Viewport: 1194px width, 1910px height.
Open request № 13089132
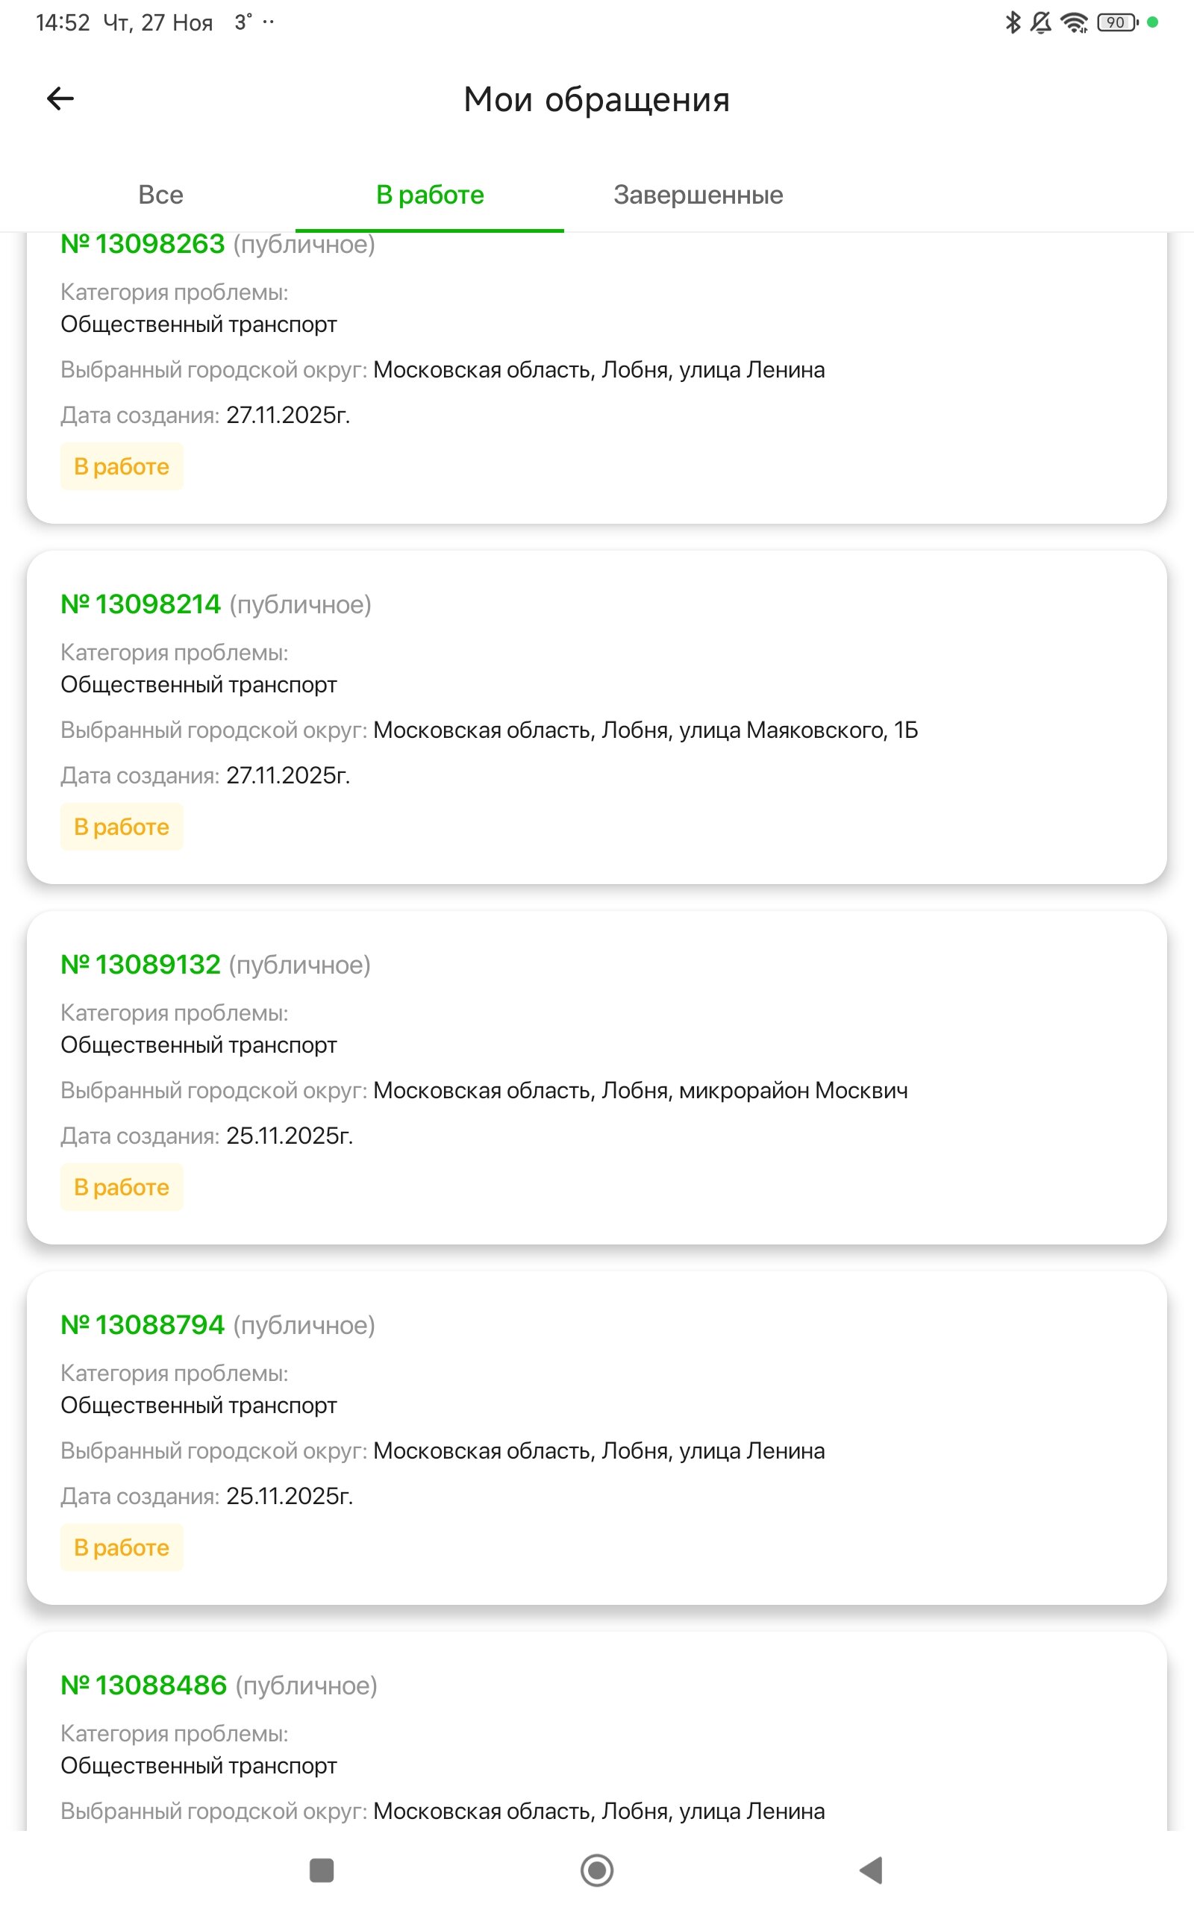click(141, 964)
